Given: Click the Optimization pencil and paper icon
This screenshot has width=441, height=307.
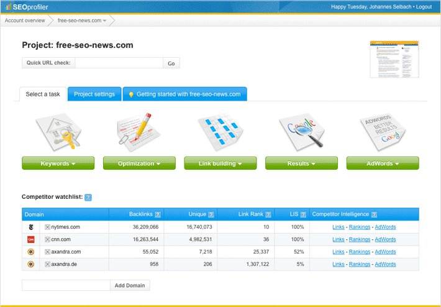Looking at the screenshot, I should 139,132.
